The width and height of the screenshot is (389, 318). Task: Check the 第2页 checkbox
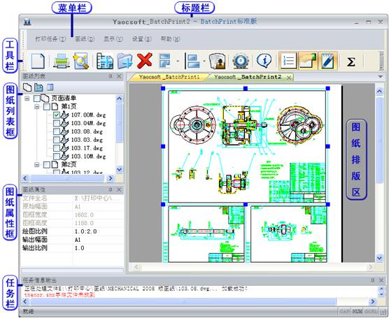47,164
